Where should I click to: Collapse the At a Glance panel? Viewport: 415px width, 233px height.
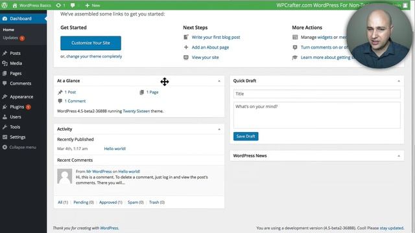click(219, 81)
